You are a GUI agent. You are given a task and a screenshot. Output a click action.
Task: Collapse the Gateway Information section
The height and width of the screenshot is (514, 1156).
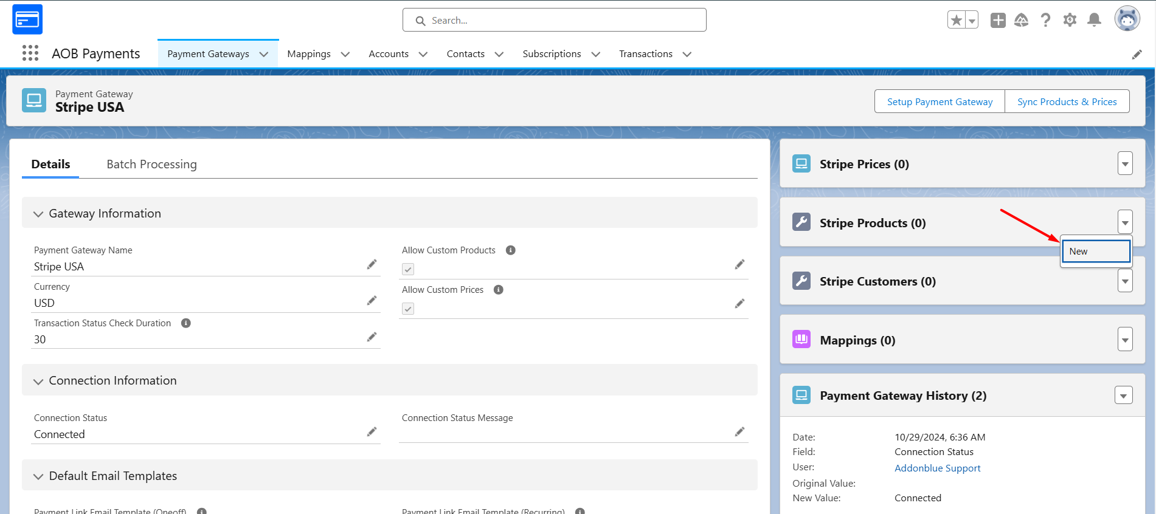(x=38, y=214)
